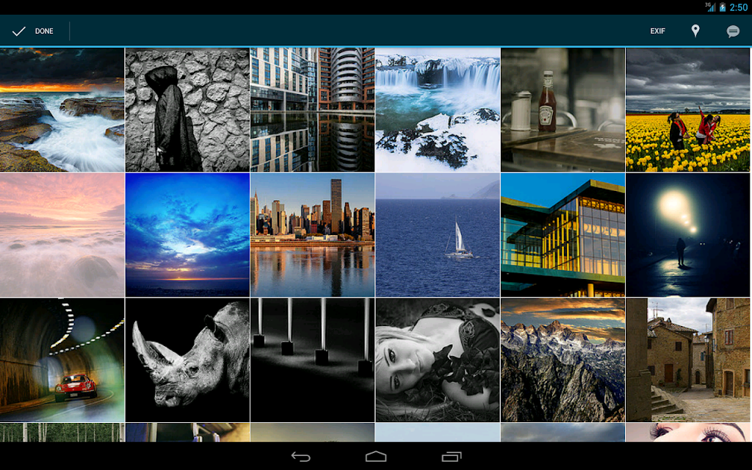Choose the yellow tulip field photo
This screenshot has height=470, width=752.
[x=687, y=110]
